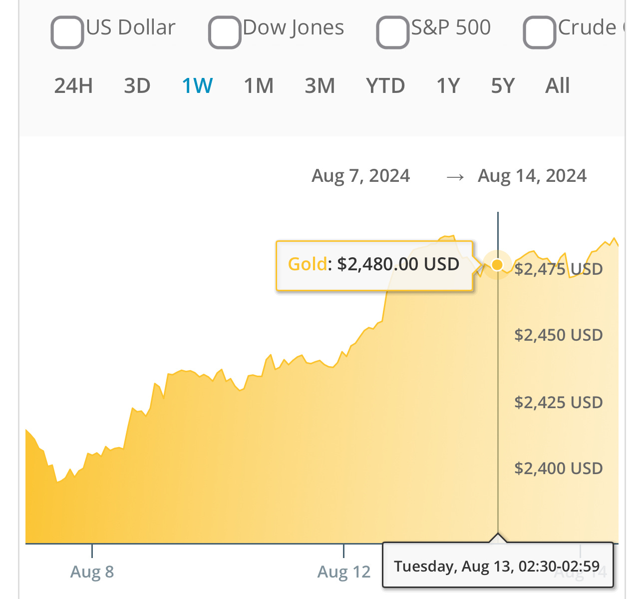The width and height of the screenshot is (644, 599).
Task: Click the Aug 8 axis label
Action: pyautogui.click(x=92, y=572)
